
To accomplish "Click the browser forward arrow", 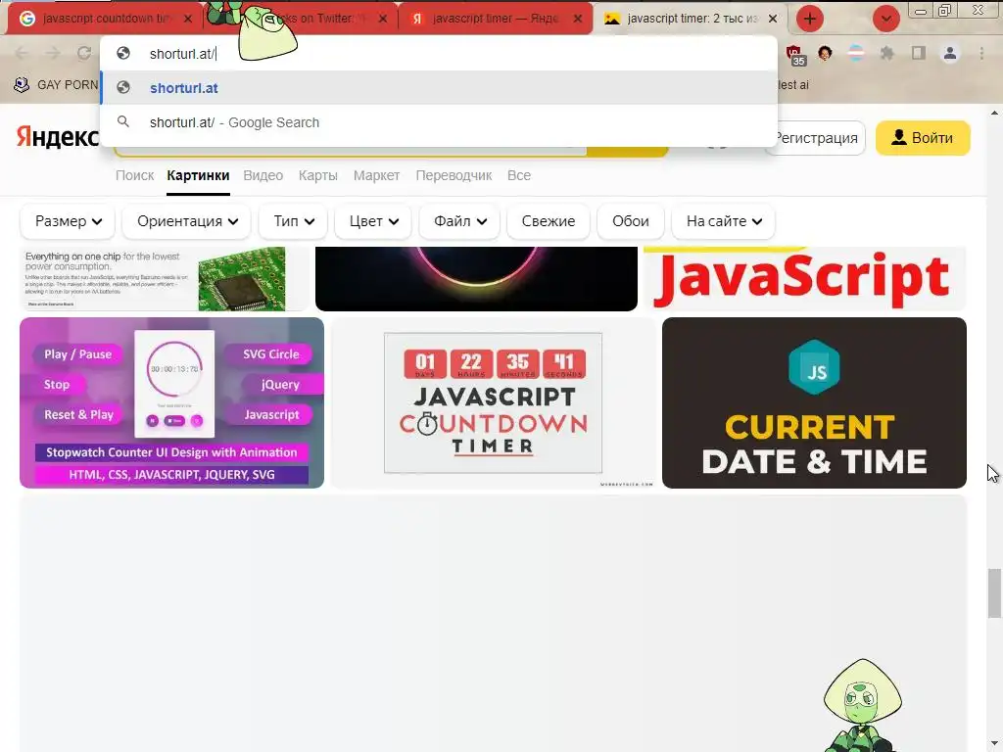I will (53, 53).
